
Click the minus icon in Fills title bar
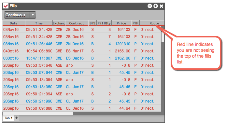pyautogui.click(x=150, y=6)
